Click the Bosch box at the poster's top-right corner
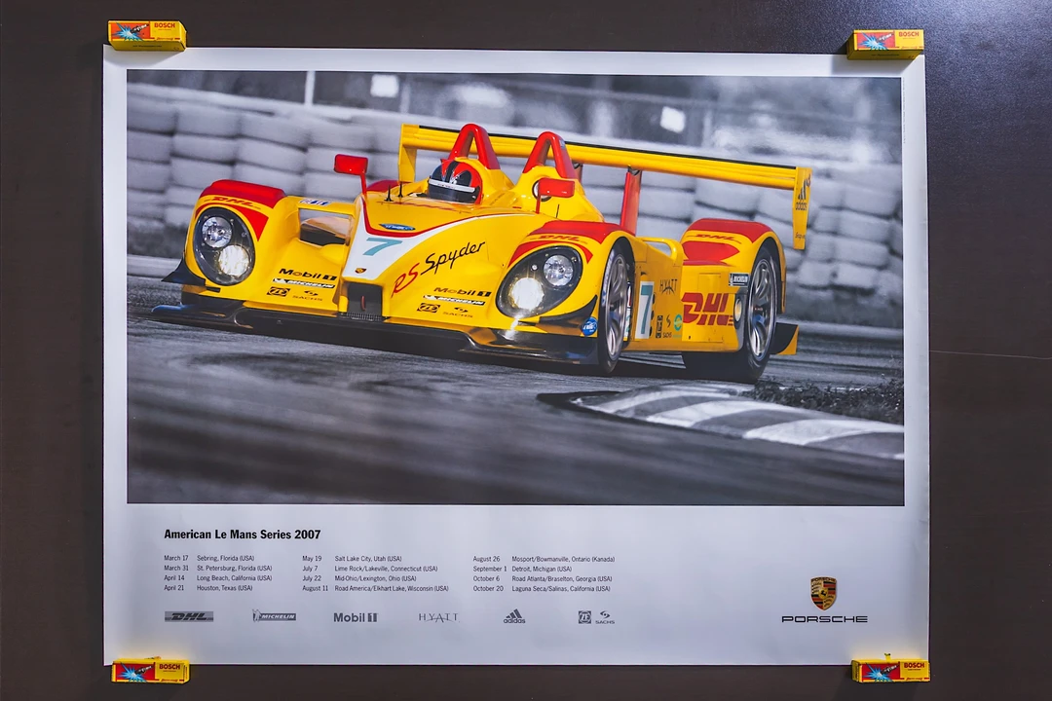This screenshot has width=1052, height=701. [x=885, y=44]
